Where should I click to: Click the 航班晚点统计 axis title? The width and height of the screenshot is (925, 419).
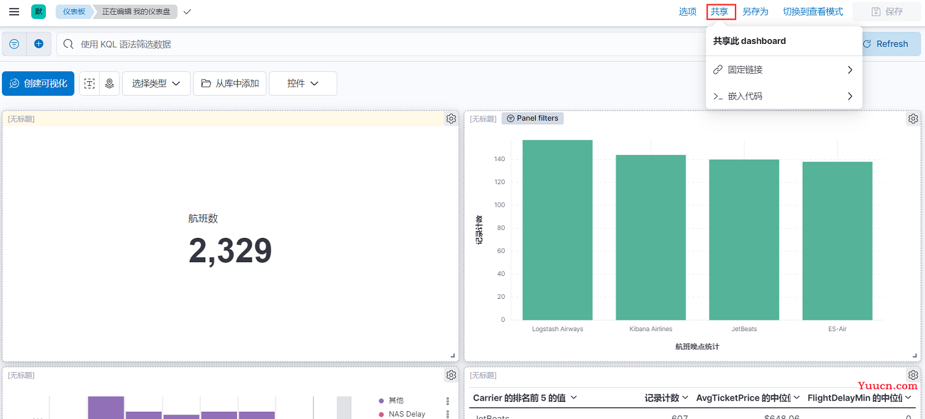(x=697, y=346)
